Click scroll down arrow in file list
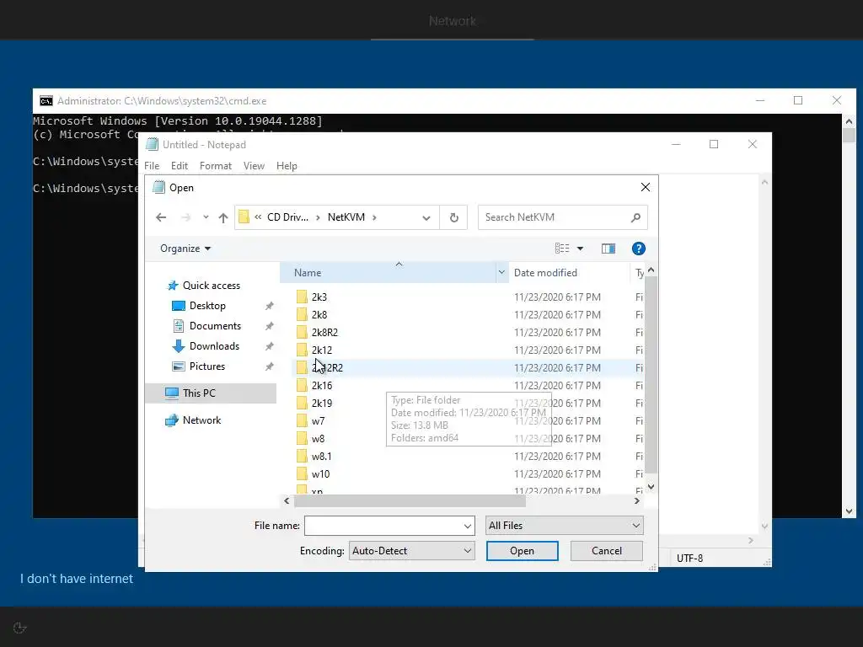The height and width of the screenshot is (647, 863). click(x=651, y=487)
